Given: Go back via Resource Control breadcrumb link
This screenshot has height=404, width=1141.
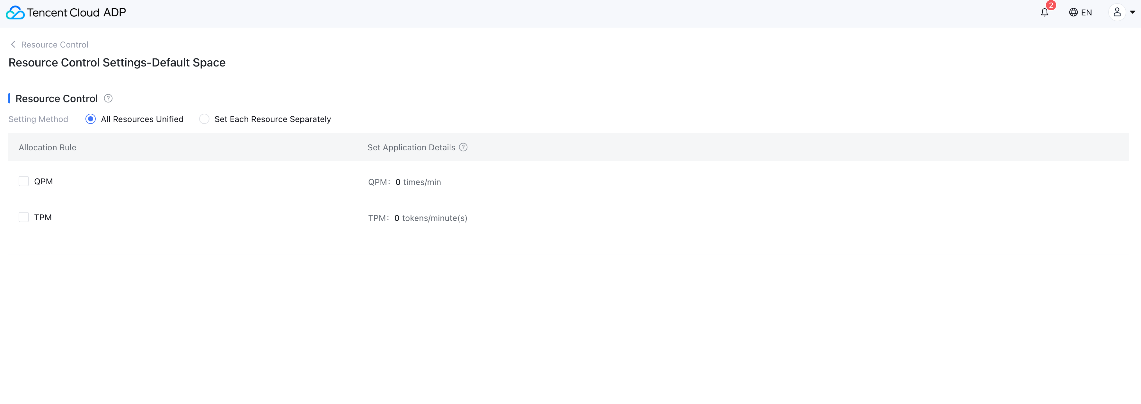Looking at the screenshot, I should [x=55, y=44].
